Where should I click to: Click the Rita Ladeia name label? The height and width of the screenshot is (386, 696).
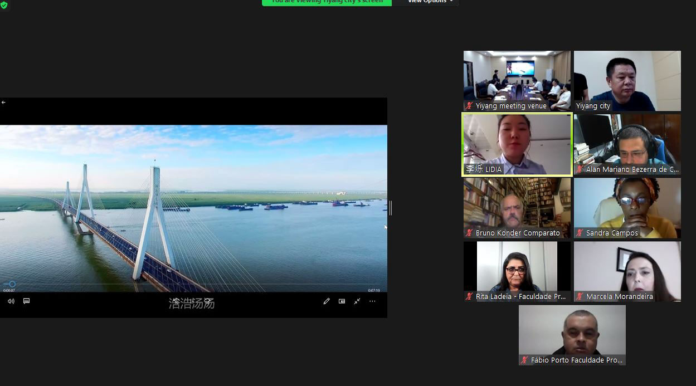[520, 296]
